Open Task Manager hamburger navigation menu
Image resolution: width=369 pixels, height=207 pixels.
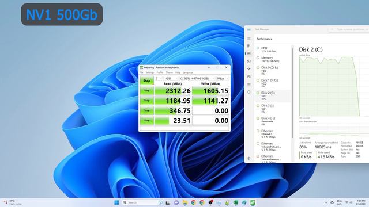click(249, 38)
